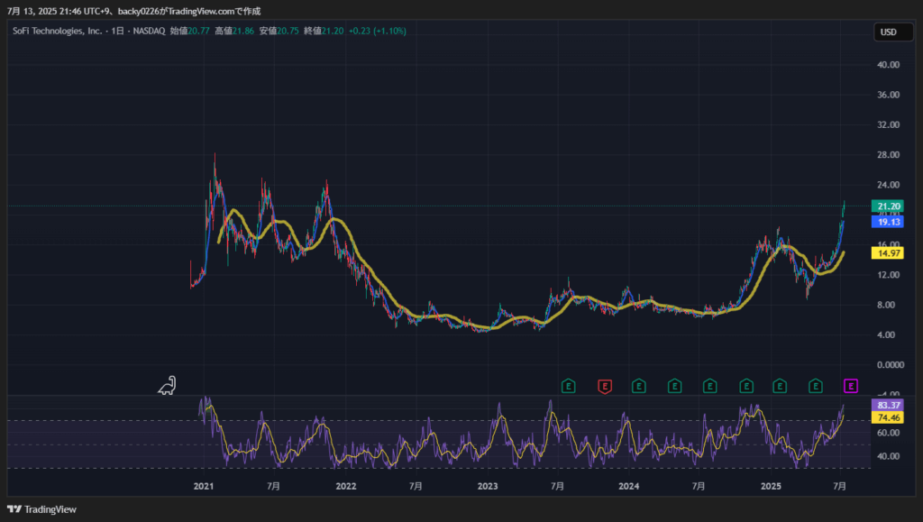923x522 pixels.
Task: Click the 24.00 price axis label
Action: pos(888,185)
